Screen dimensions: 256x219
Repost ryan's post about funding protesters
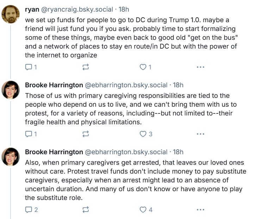[x=86, y=67]
